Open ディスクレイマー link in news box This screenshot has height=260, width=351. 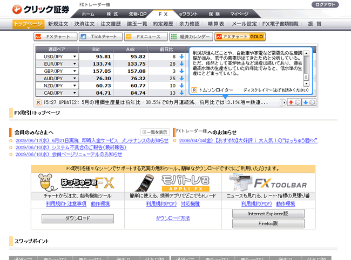(x=276, y=90)
